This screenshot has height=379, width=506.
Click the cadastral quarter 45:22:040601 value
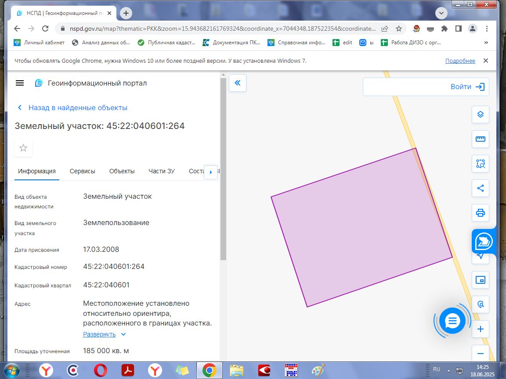point(106,285)
